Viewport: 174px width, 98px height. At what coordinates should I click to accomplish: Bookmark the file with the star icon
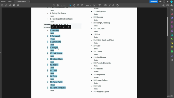6,5
